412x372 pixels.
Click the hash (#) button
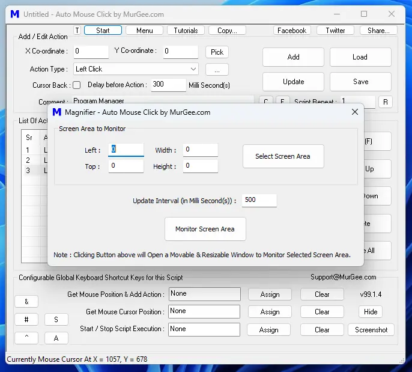click(x=26, y=320)
